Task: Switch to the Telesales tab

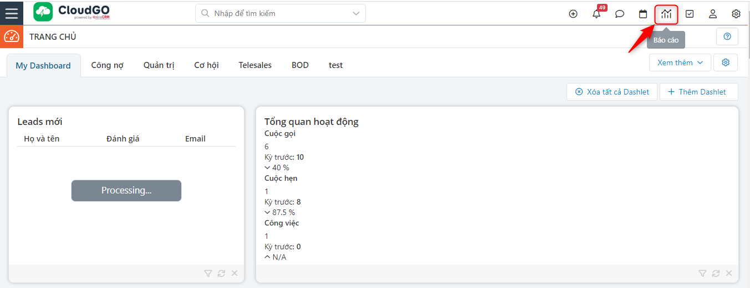Action: click(x=255, y=65)
